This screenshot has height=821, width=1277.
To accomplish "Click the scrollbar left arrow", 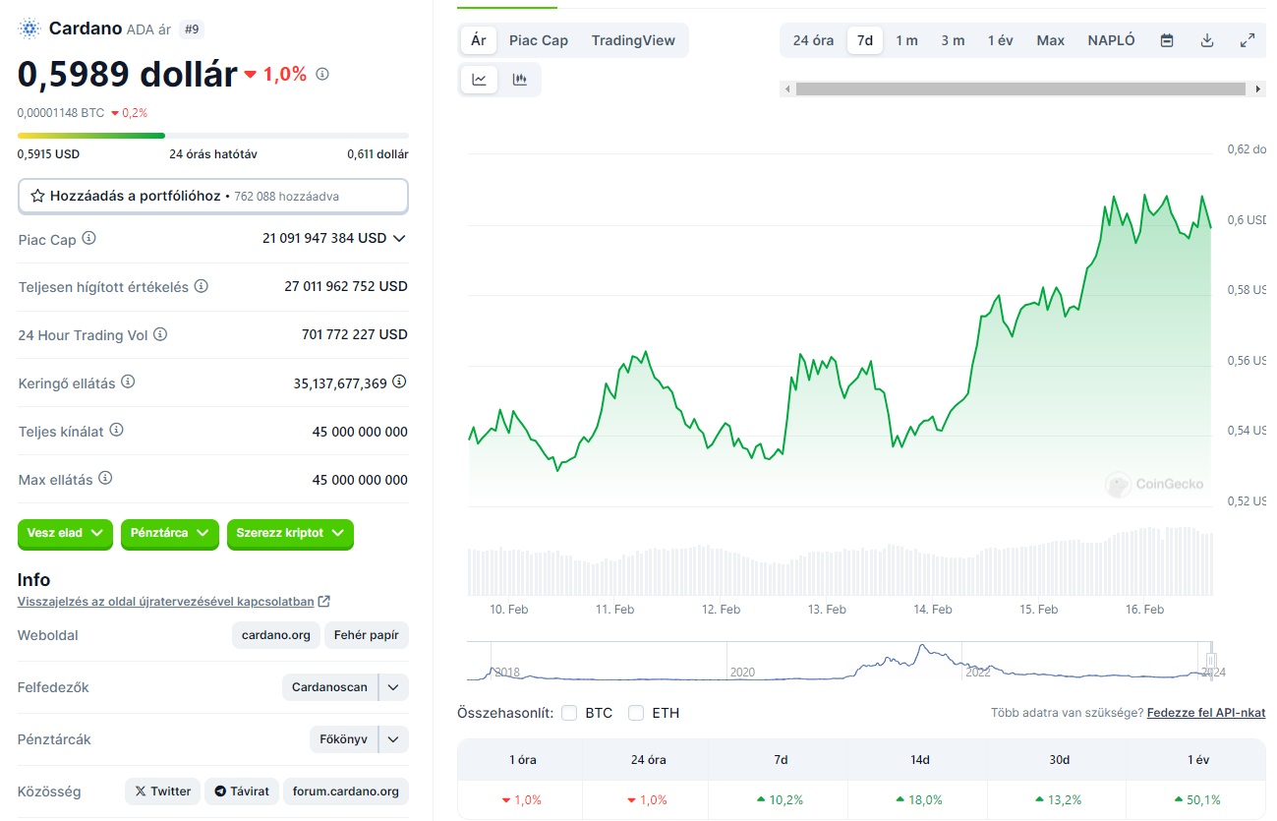I will pyautogui.click(x=786, y=88).
